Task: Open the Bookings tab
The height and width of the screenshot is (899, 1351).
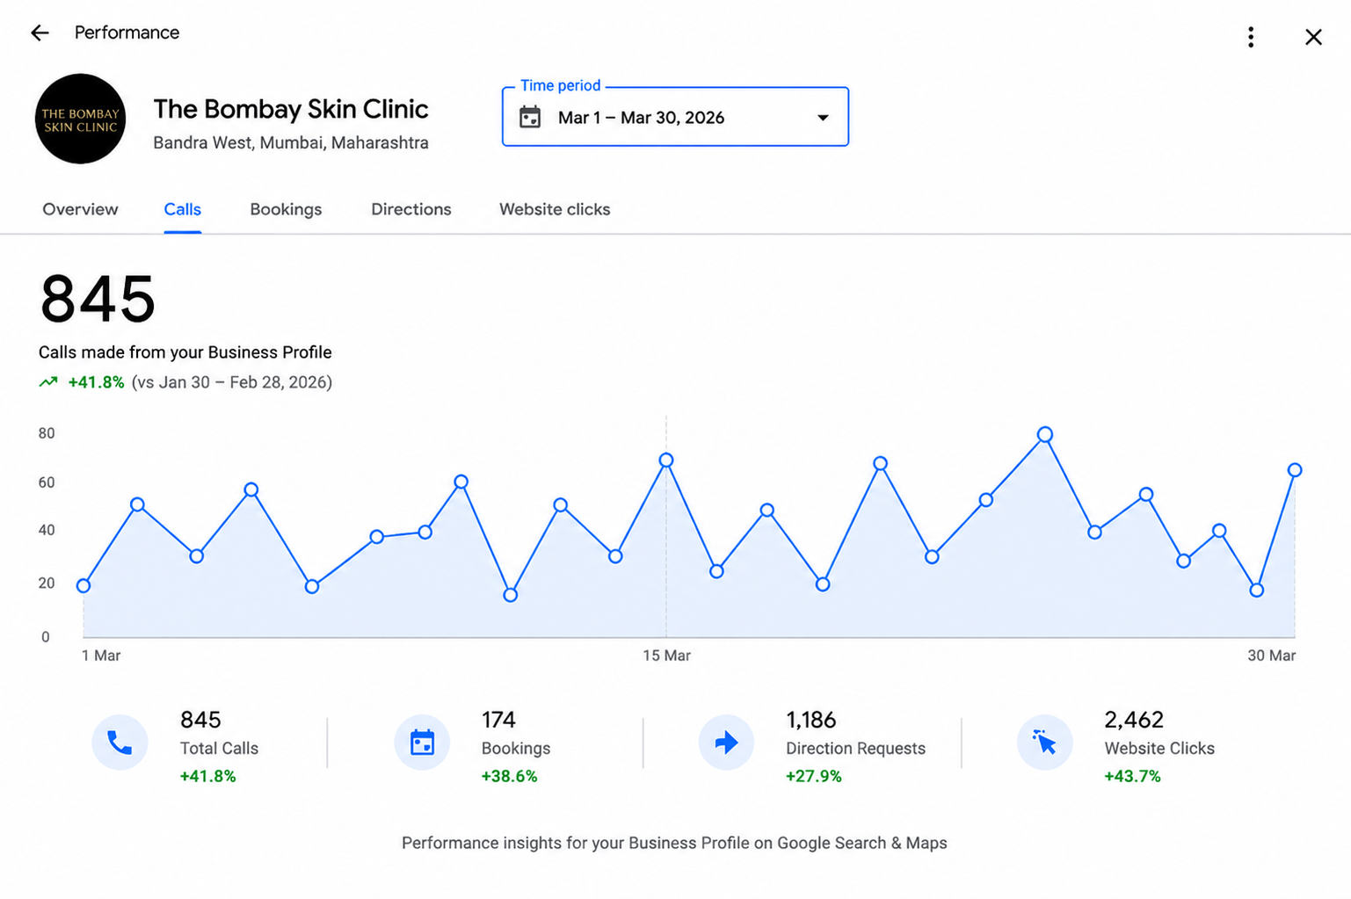Action: click(286, 209)
